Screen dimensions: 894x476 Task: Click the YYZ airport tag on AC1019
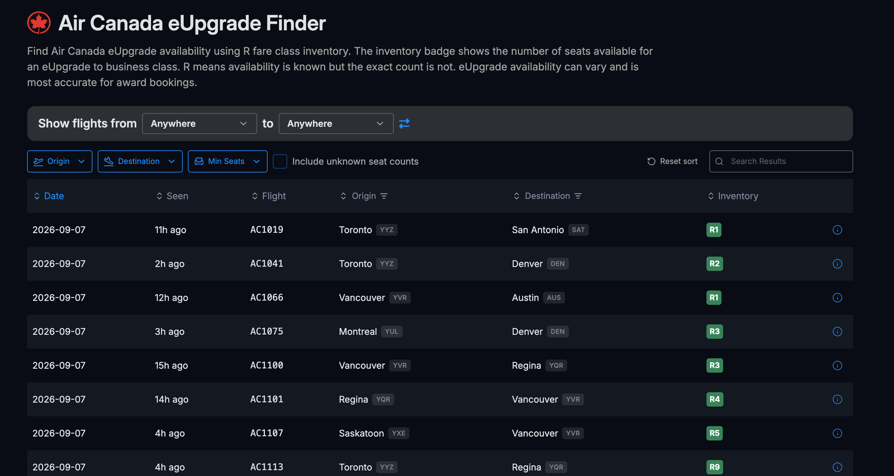click(x=387, y=230)
